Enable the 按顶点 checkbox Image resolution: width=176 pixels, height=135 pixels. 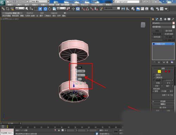154,75
